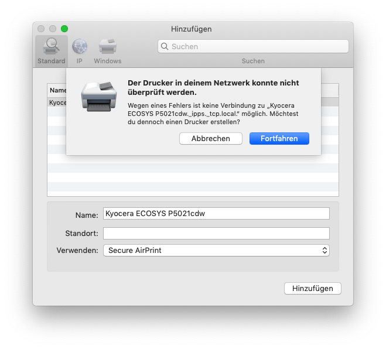Click the dialog heading about unverified printer
Image resolution: width=386 pixels, height=349 pixels.
pyautogui.click(x=213, y=87)
